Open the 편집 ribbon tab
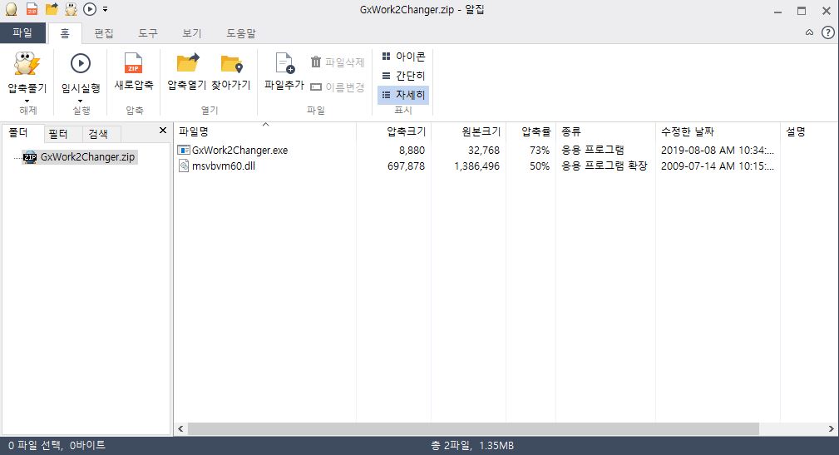 pyautogui.click(x=104, y=33)
